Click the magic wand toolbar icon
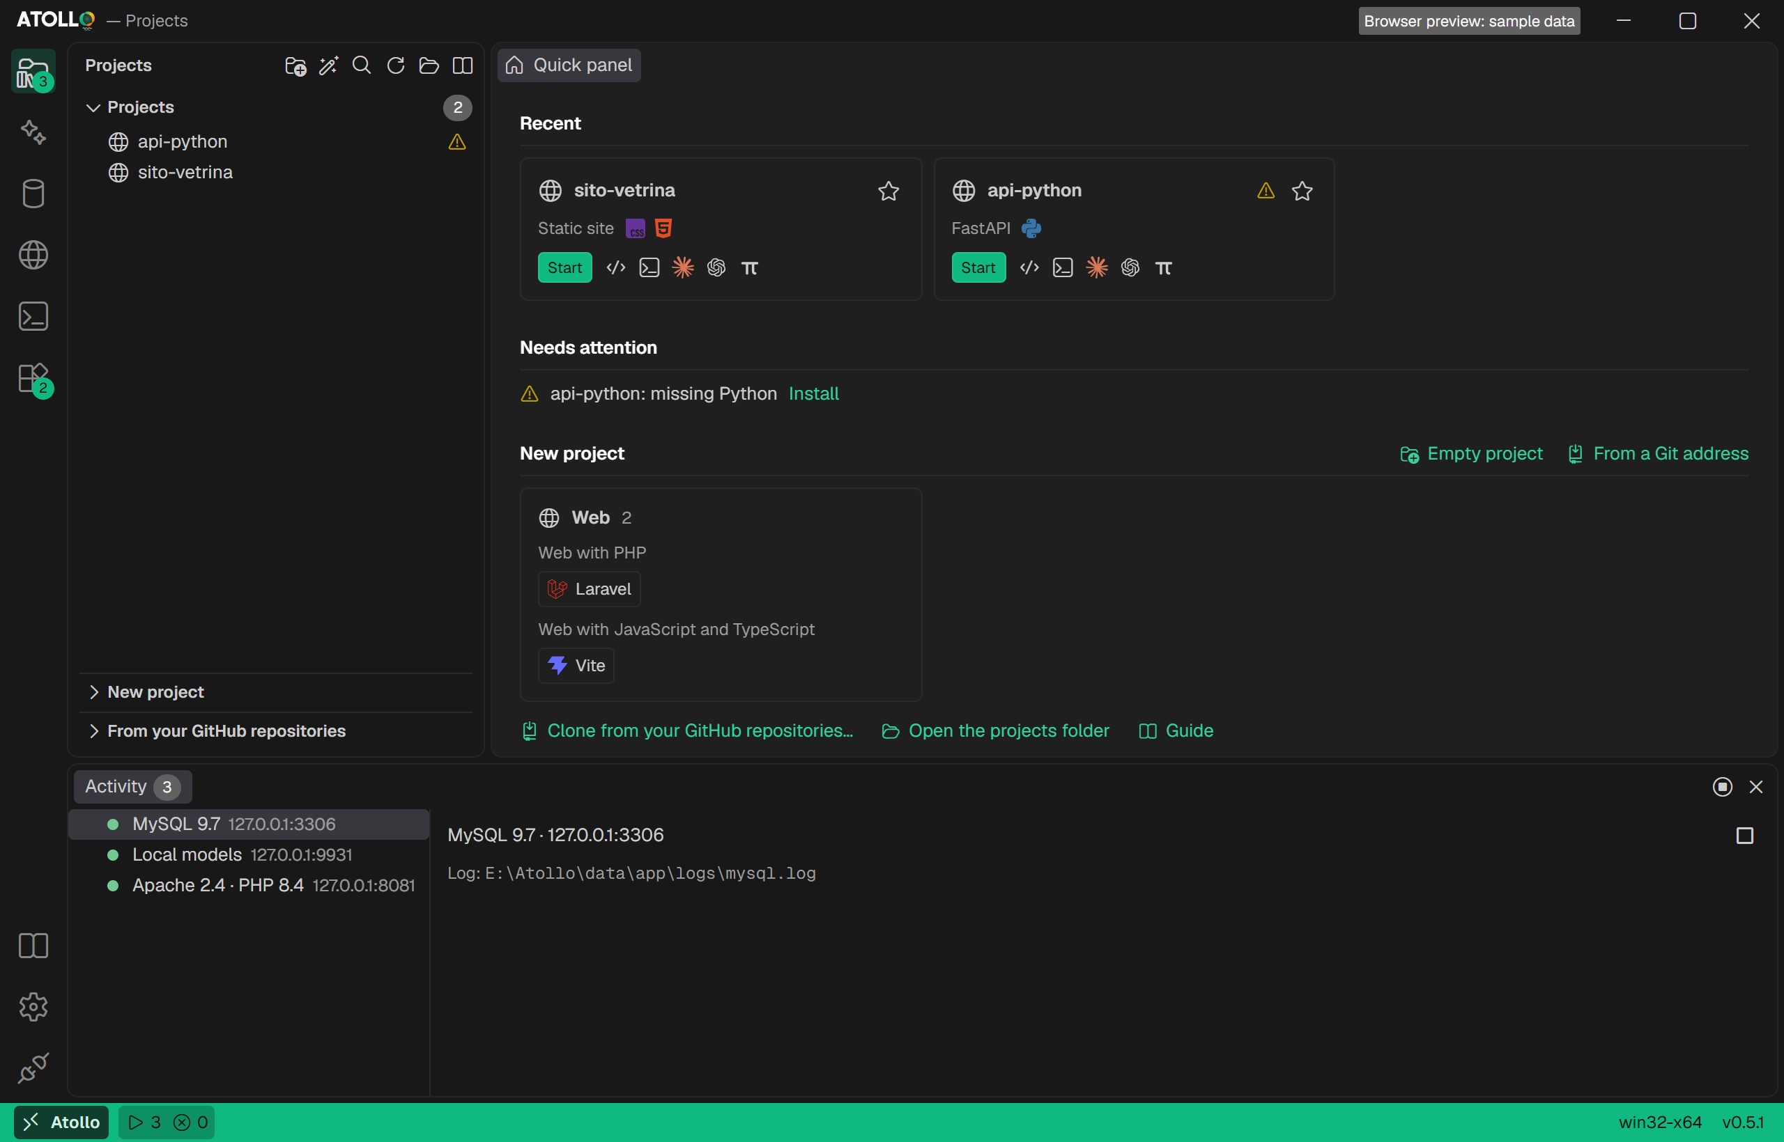 [329, 66]
